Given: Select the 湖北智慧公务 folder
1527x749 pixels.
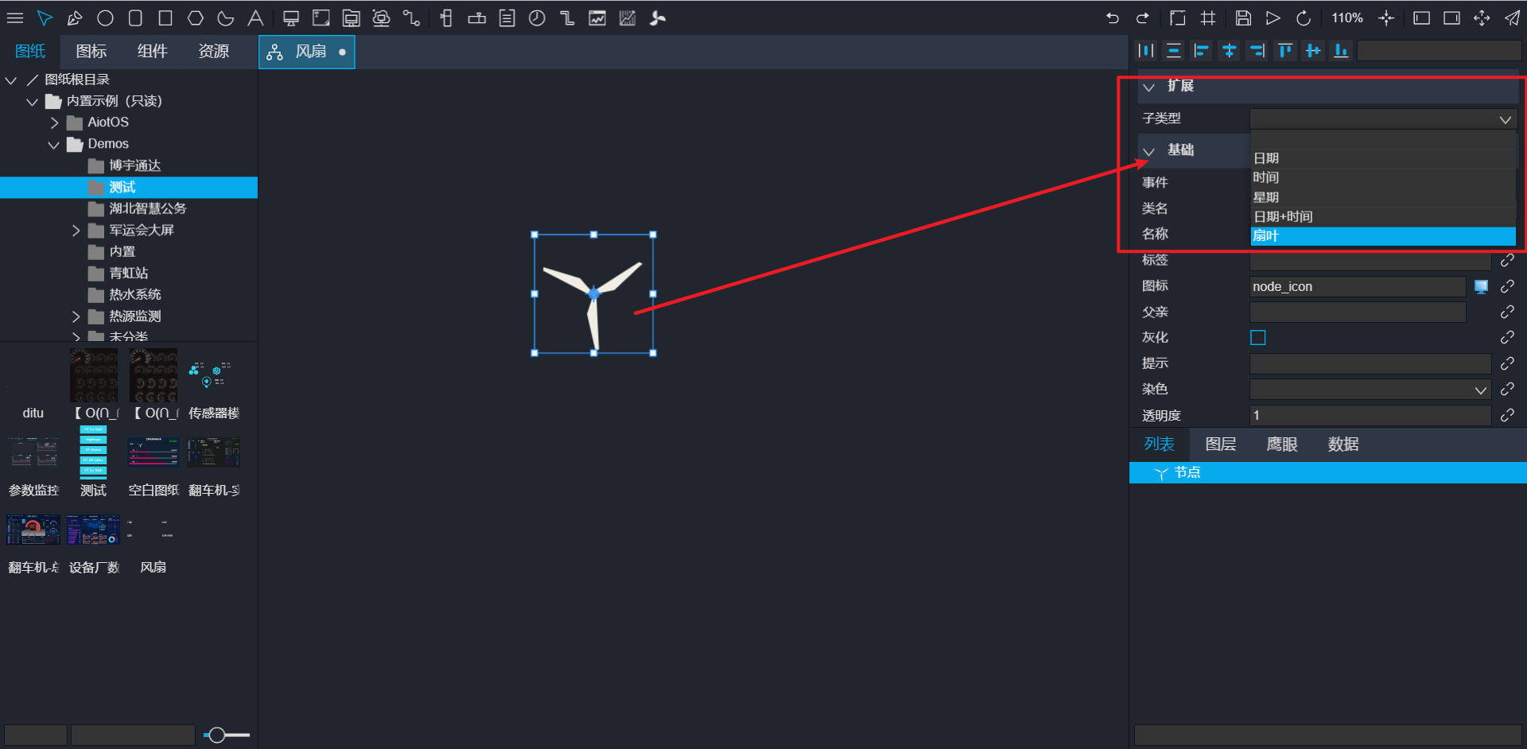Looking at the screenshot, I should point(147,208).
